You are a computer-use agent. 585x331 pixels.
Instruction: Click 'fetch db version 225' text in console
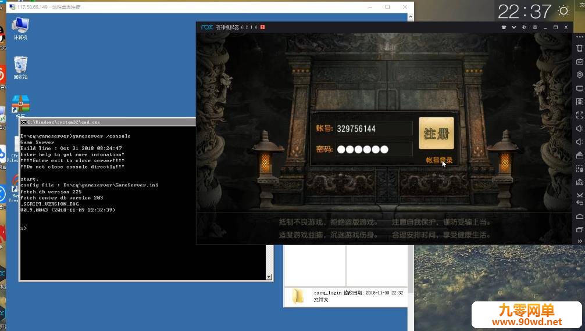(51, 192)
